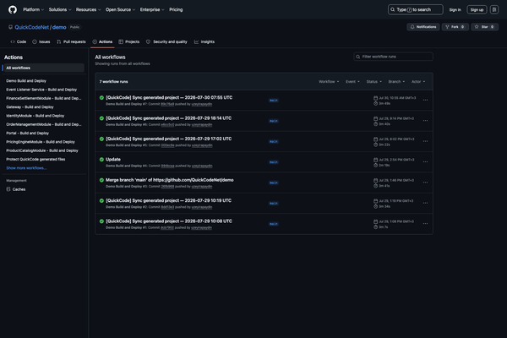Image resolution: width=507 pixels, height=338 pixels.
Task: Select the Actions tab
Action: [x=102, y=41]
